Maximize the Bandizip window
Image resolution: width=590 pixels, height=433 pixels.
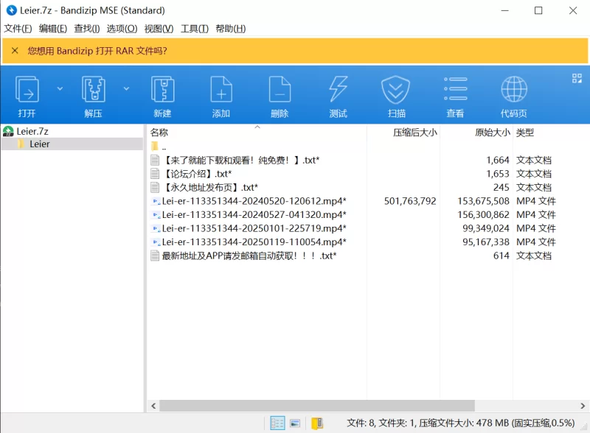[538, 10]
